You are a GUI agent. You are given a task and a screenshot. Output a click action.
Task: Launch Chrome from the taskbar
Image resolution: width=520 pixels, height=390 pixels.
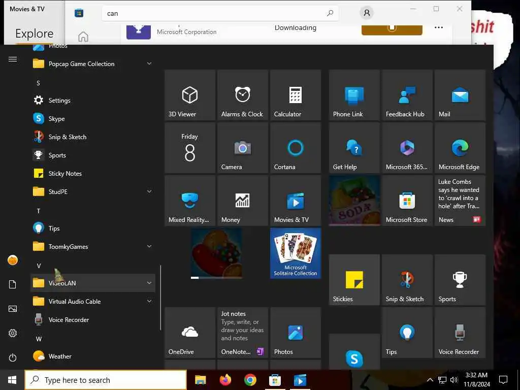pos(250,380)
